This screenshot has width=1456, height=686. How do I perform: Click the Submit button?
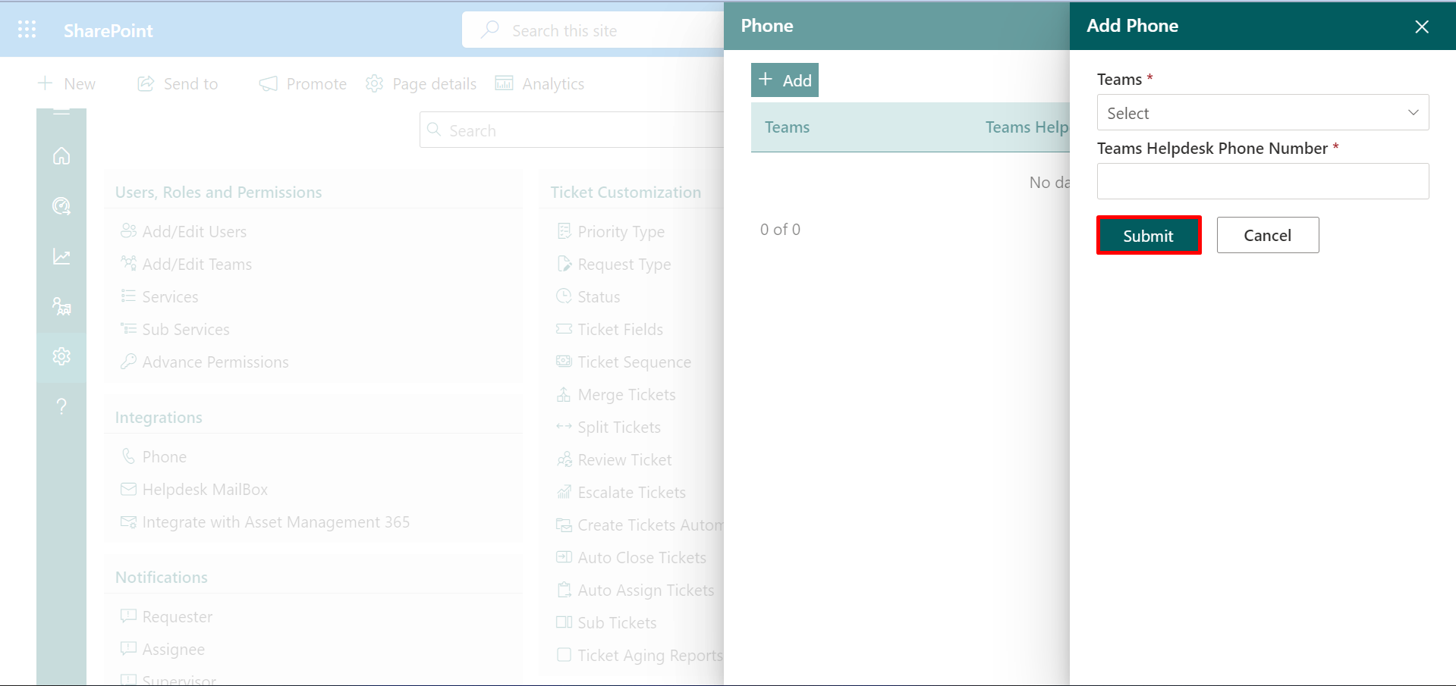point(1149,235)
